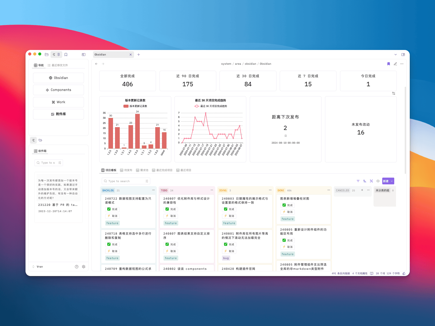
Task: Switch to 需求池 tab
Action: pos(142,170)
